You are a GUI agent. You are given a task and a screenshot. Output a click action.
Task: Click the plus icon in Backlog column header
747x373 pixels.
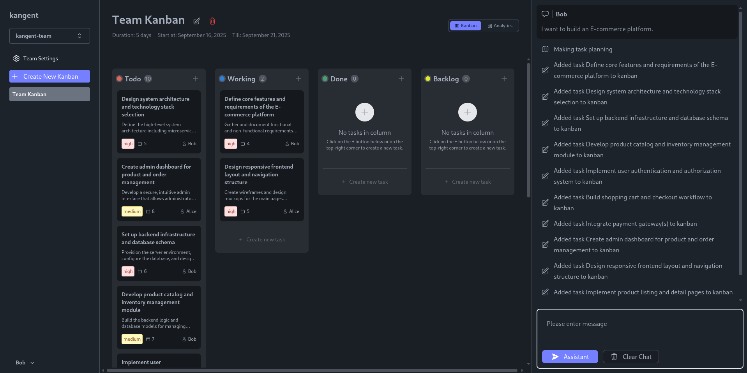pos(504,79)
